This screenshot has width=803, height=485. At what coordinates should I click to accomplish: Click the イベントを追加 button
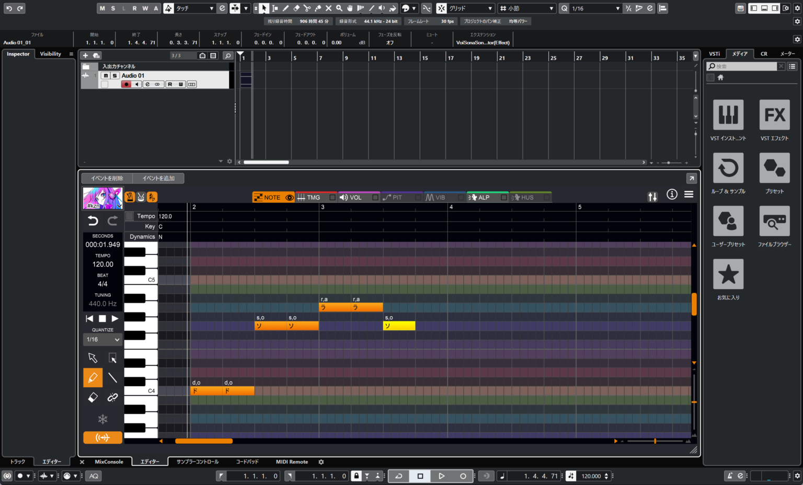[158, 178]
